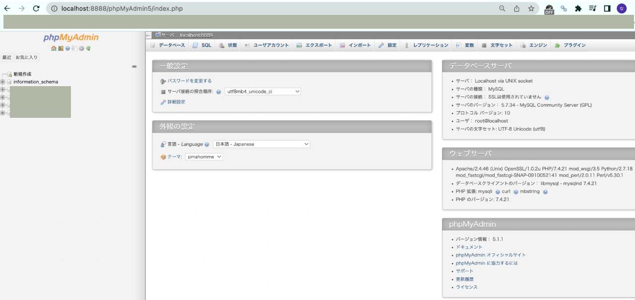
Task: Switch to the SQL tab
Action: click(202, 45)
